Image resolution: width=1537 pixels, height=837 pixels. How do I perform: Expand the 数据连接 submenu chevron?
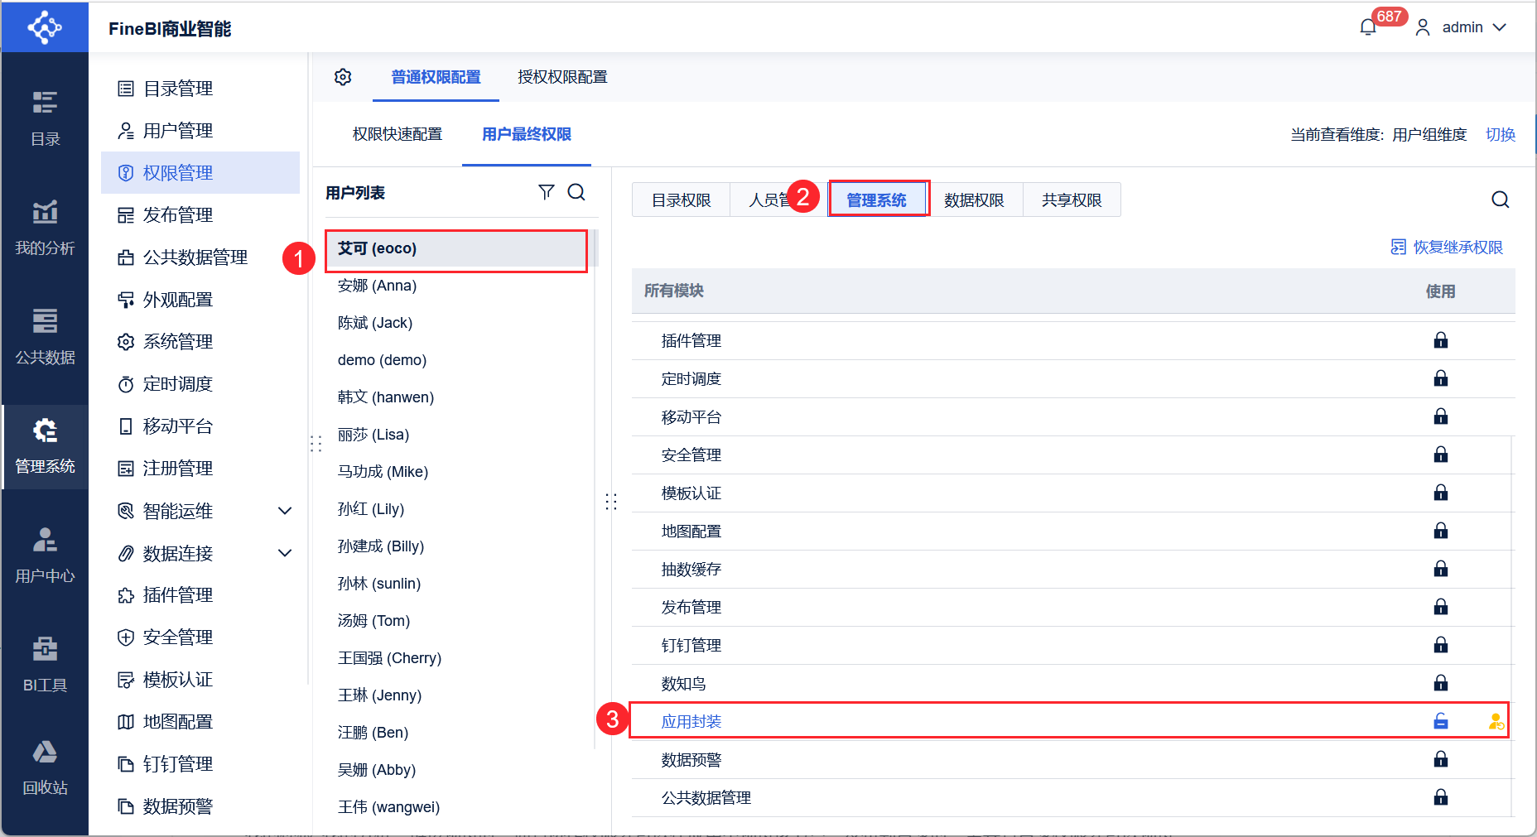click(285, 553)
